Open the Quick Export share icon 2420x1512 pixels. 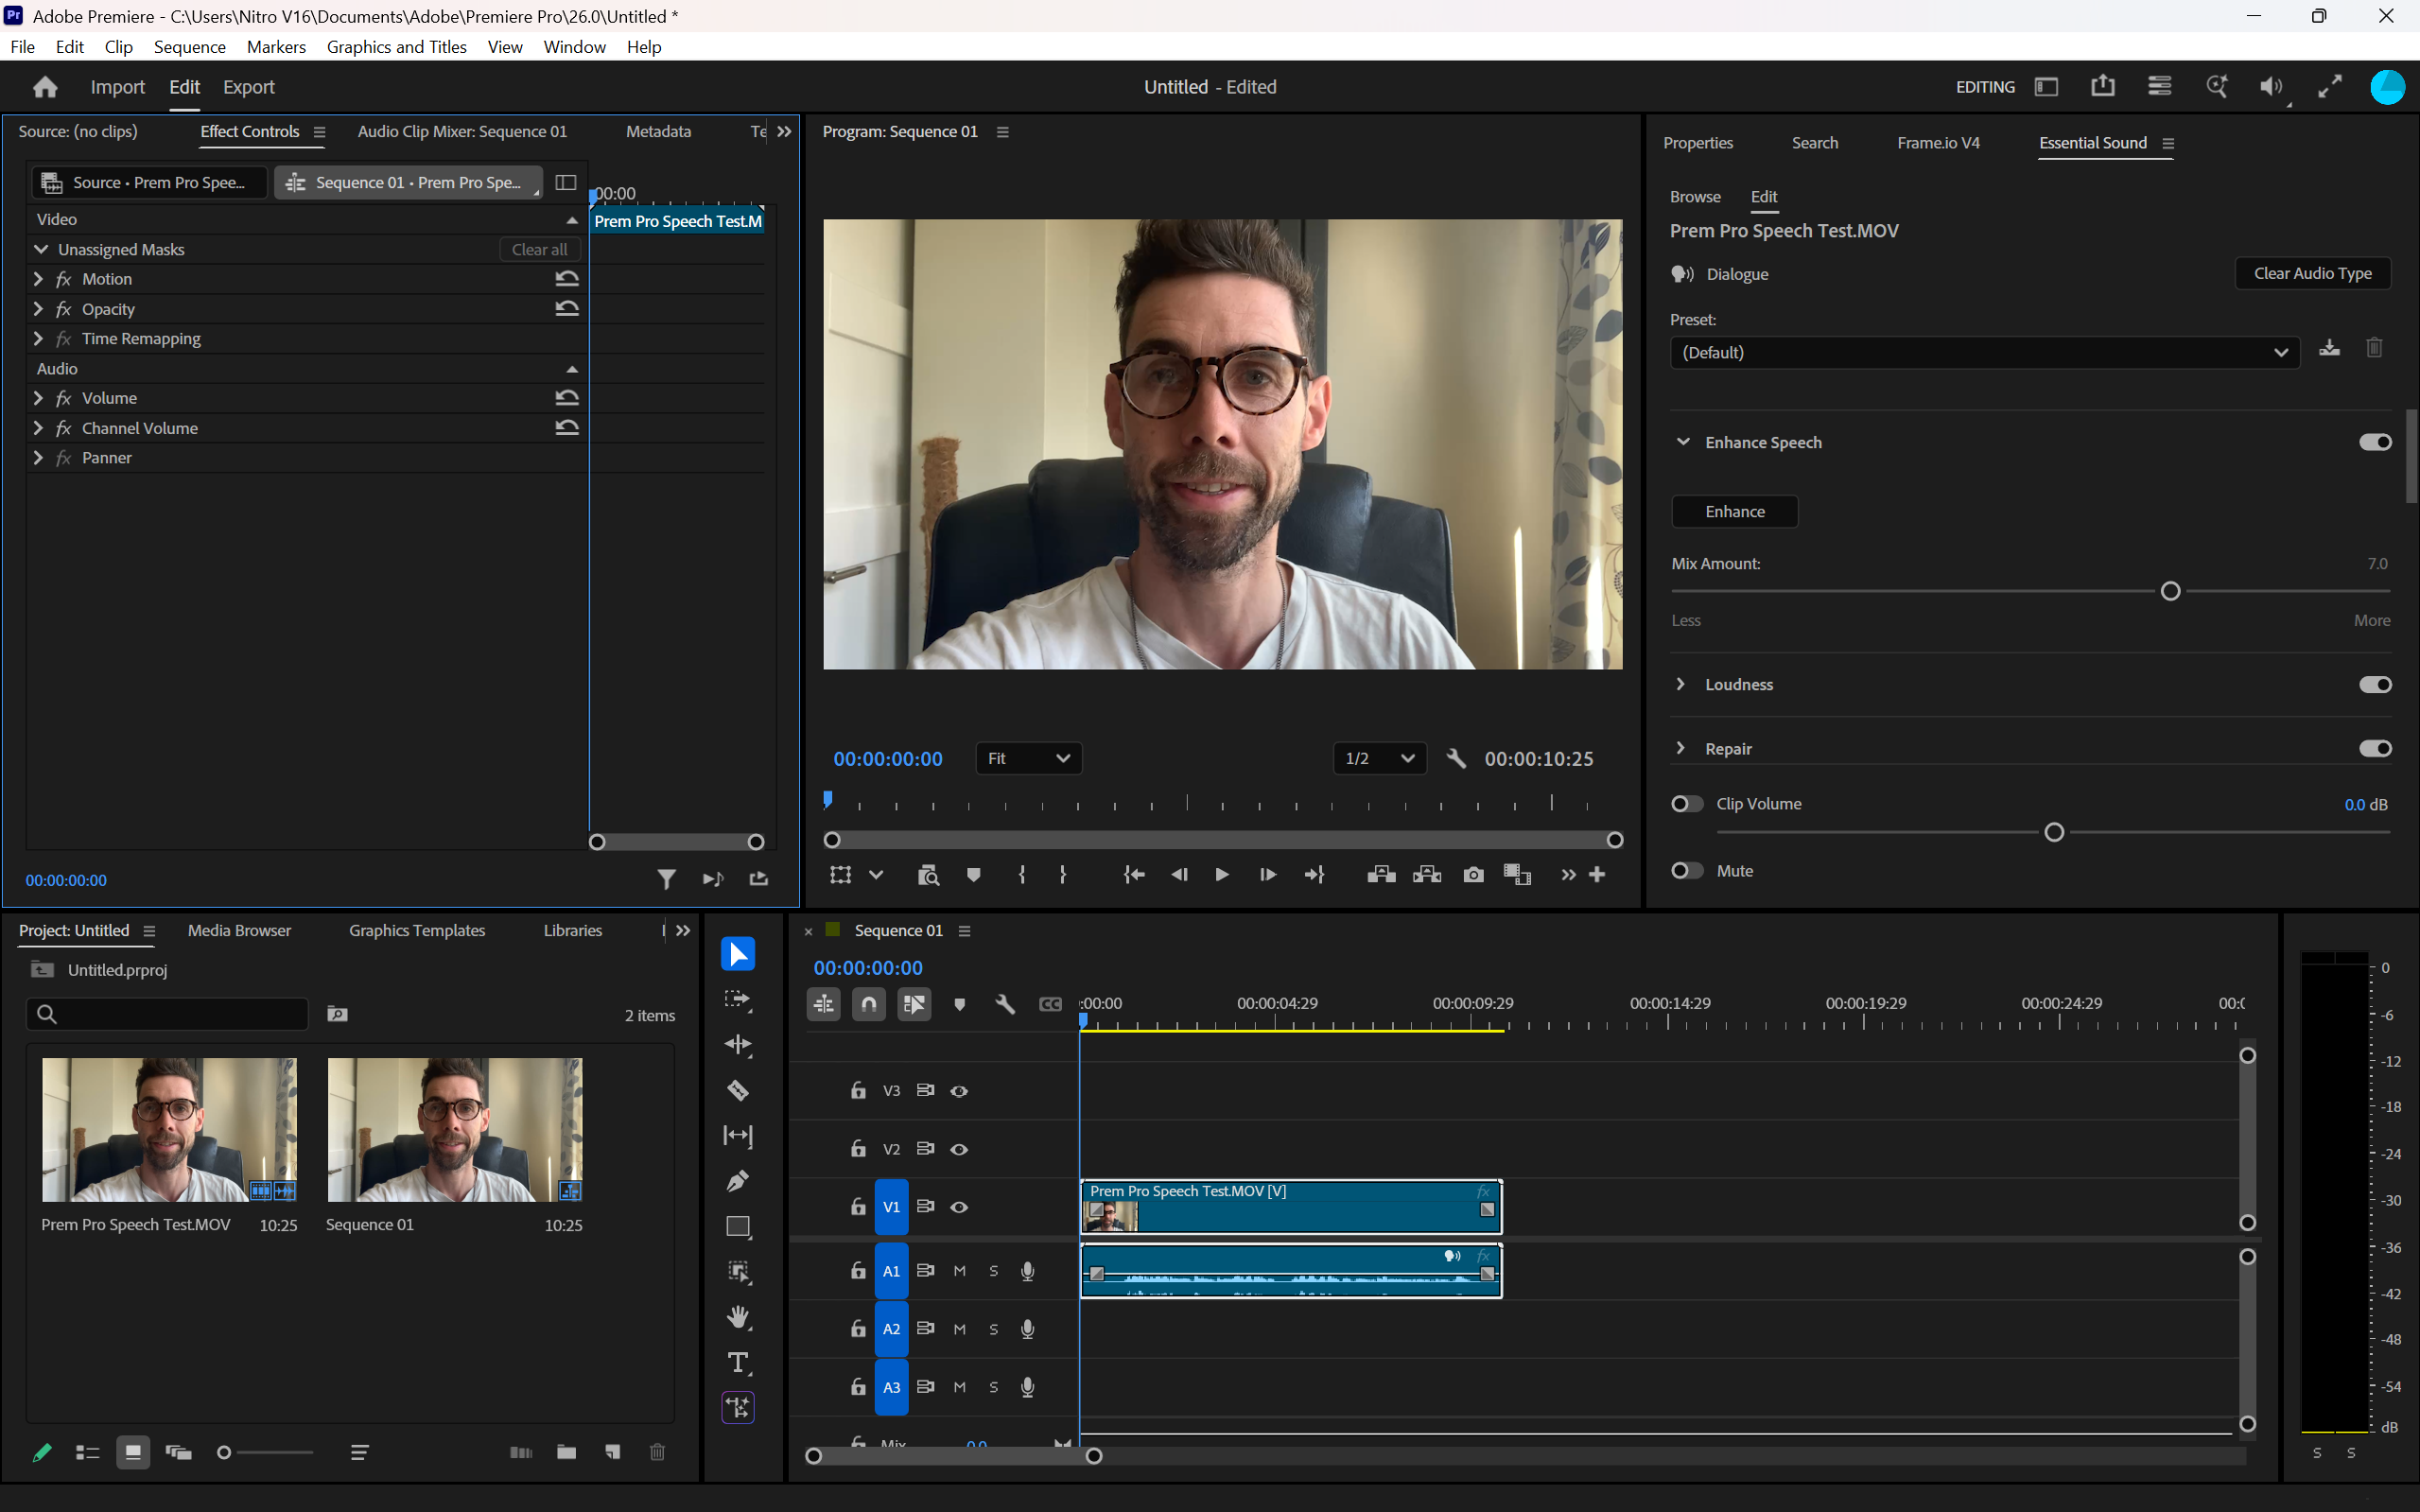point(2103,86)
